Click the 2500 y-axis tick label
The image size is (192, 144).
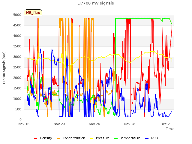coord(17,67)
